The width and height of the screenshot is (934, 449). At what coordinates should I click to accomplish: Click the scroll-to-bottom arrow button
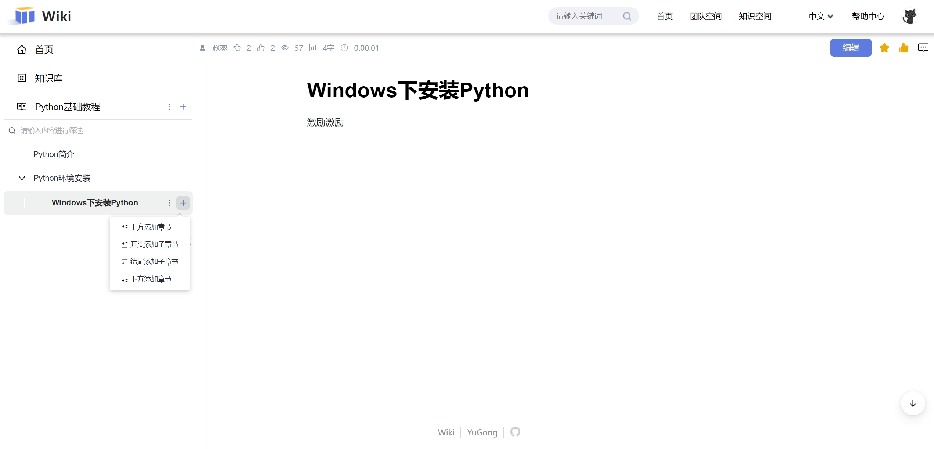point(913,403)
